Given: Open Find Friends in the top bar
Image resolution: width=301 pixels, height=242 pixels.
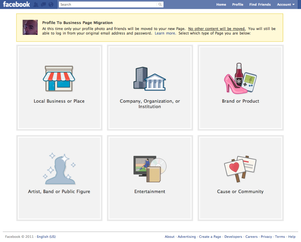Looking at the screenshot, I should coord(260,5).
